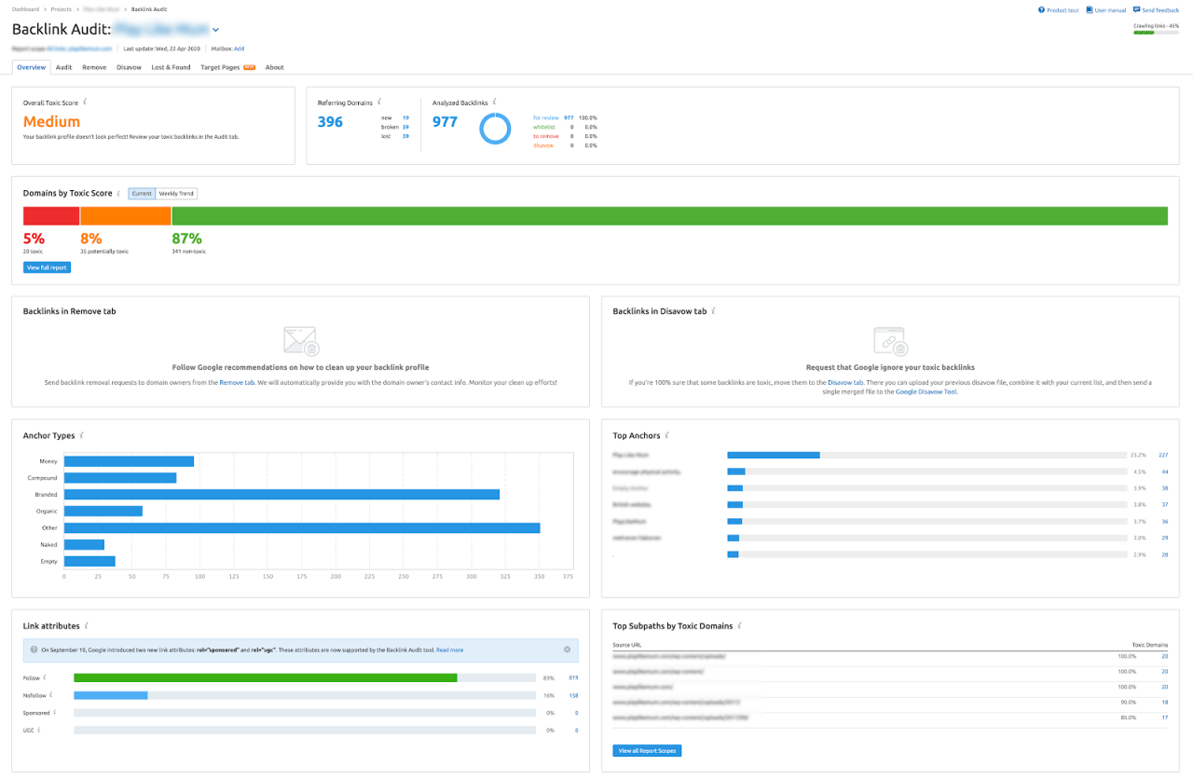Viewport: 1193px width, 779px height.
Task: Open the Remove tab
Action: click(94, 67)
